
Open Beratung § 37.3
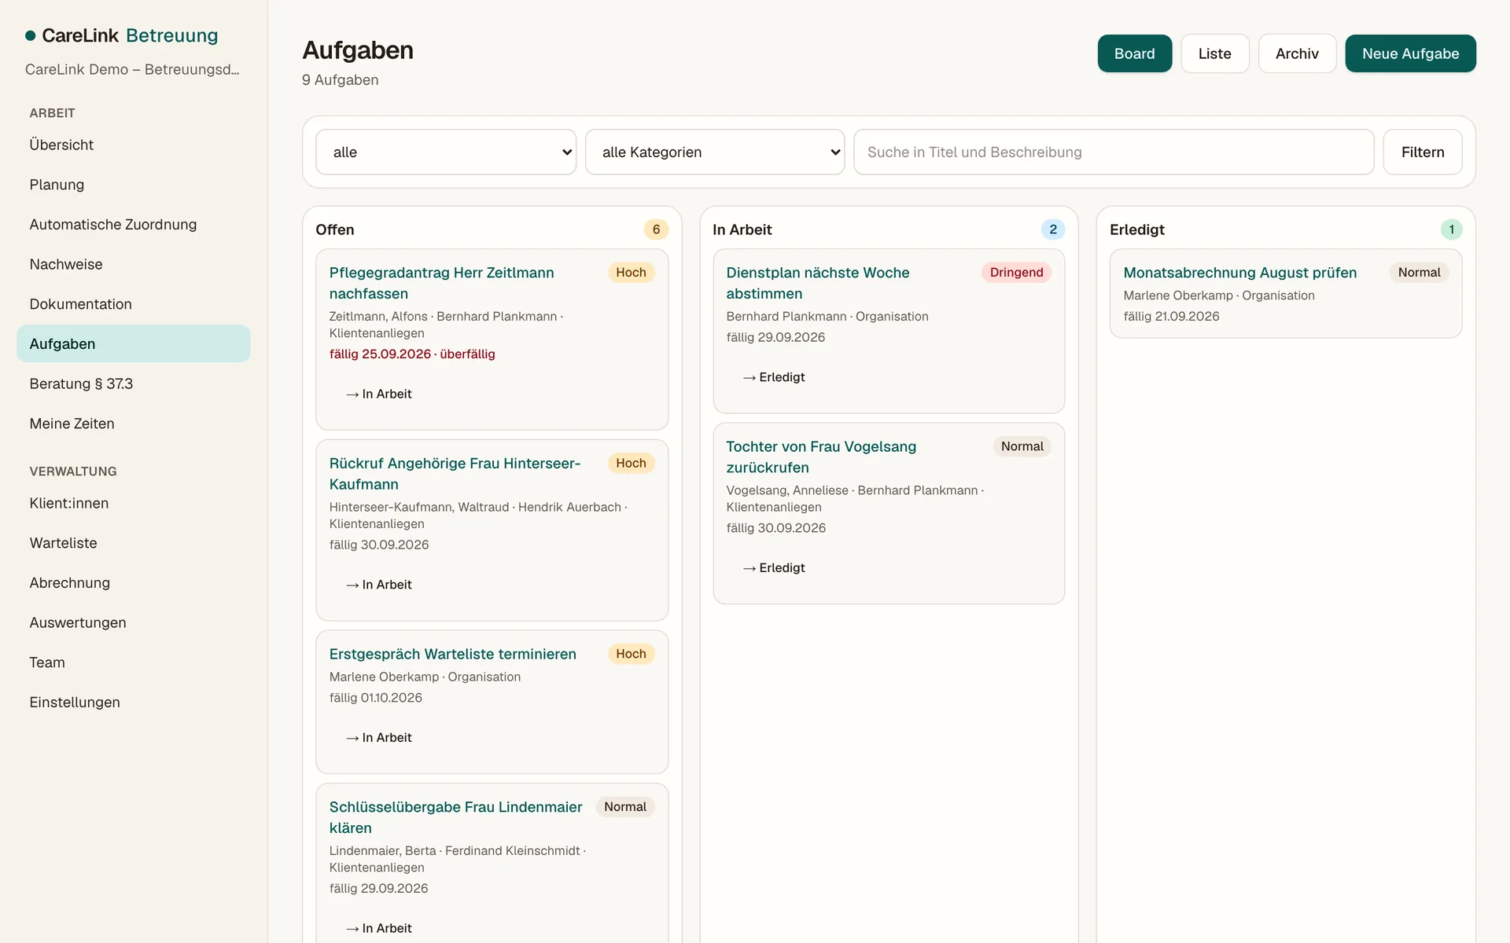134,383
